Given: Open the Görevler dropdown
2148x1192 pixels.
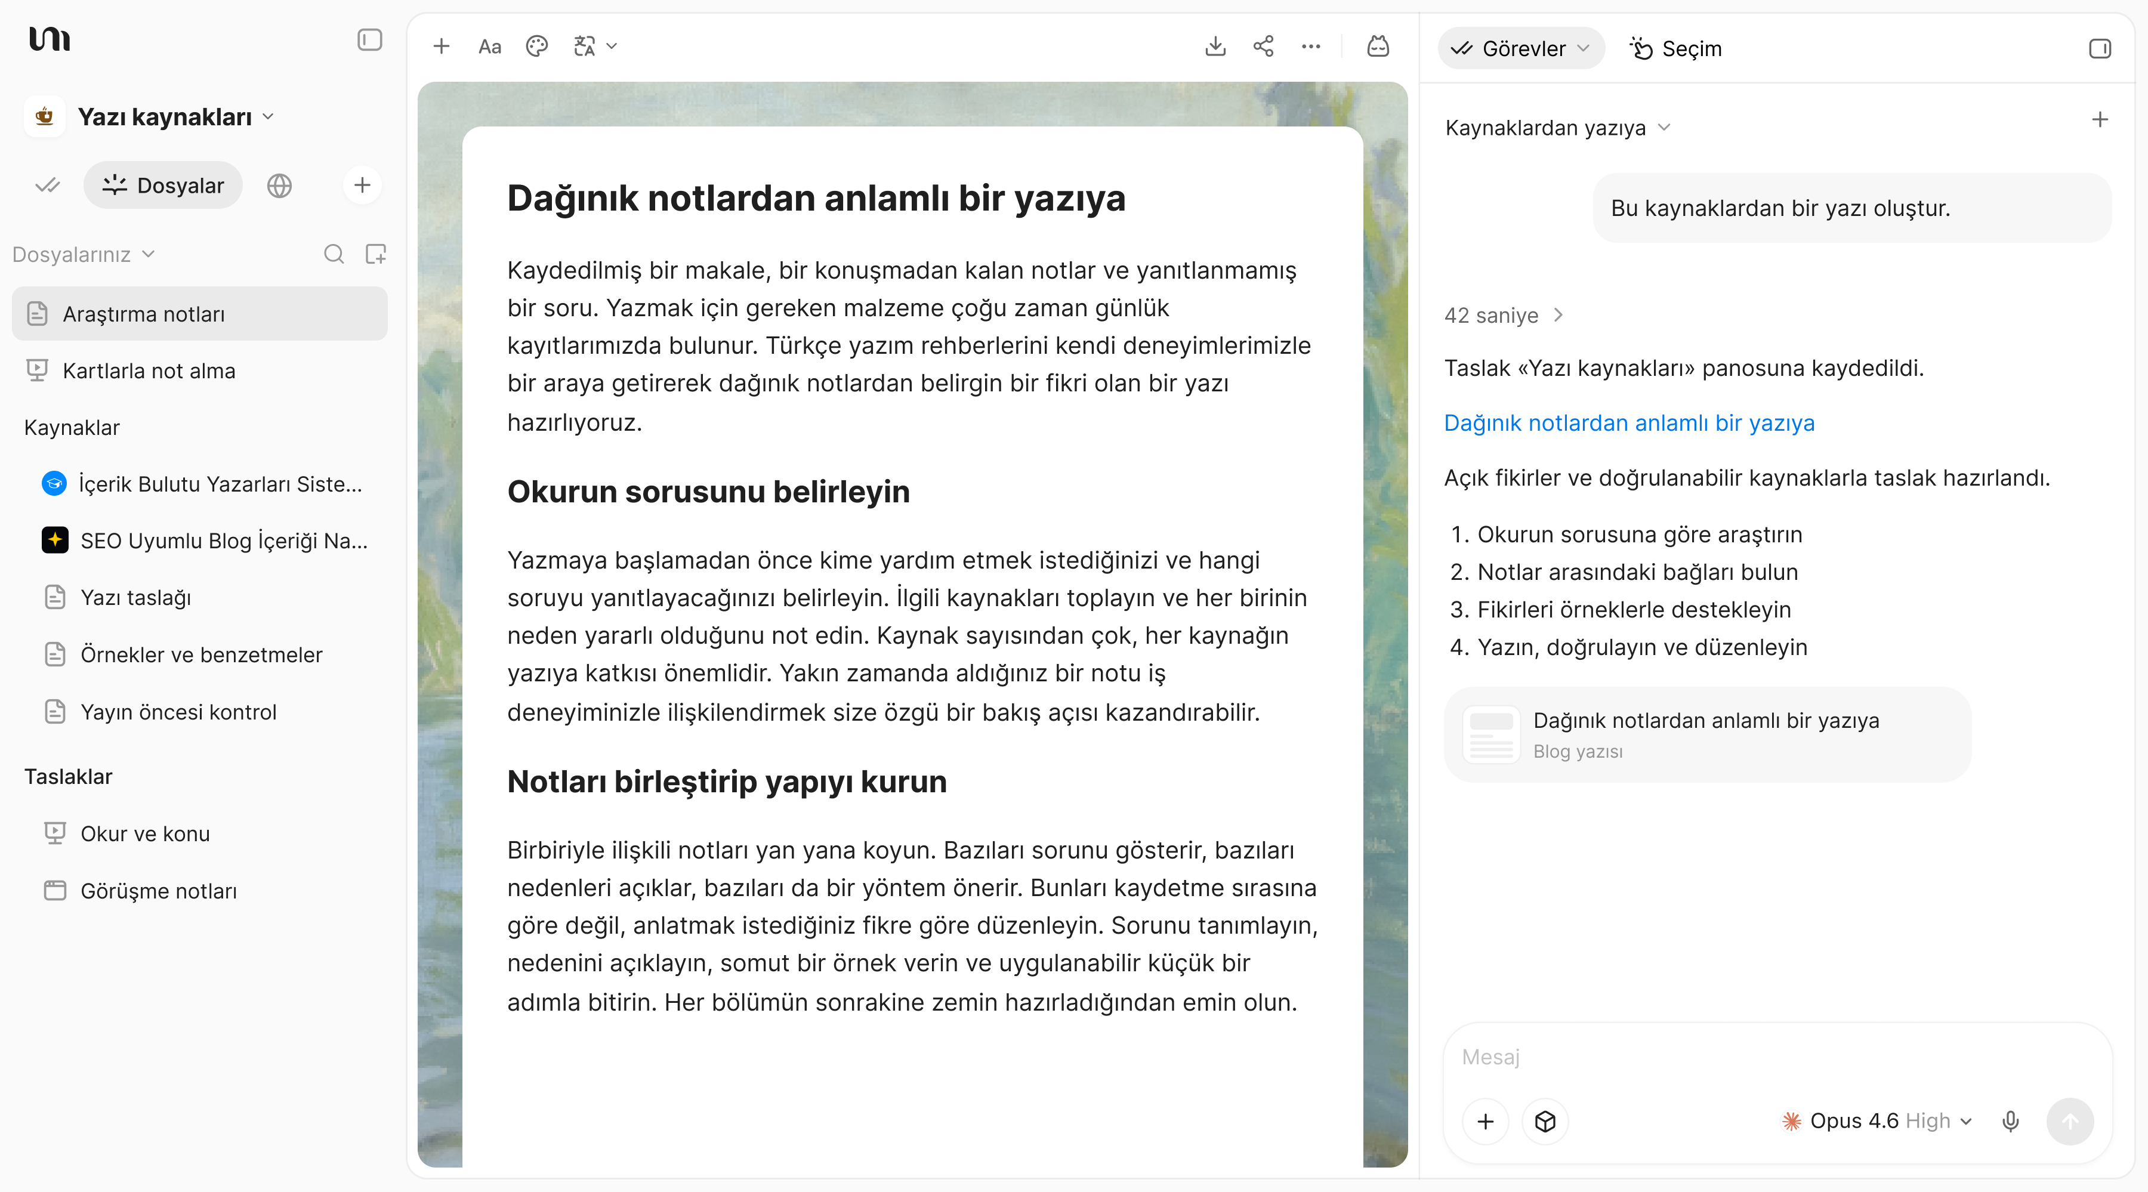Looking at the screenshot, I should tap(1521, 48).
